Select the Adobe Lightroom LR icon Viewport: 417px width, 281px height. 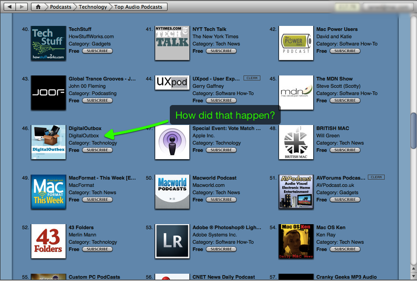pos(172,241)
